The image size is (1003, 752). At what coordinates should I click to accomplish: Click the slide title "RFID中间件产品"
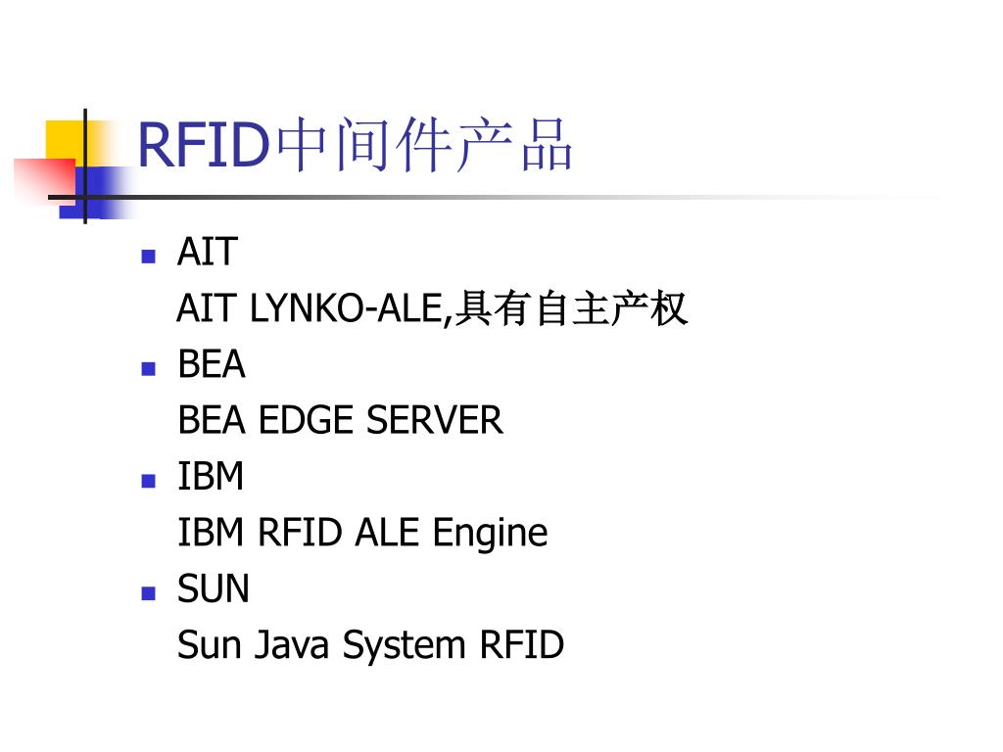point(355,145)
